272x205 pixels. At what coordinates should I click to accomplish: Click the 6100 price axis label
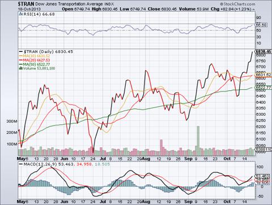tap(260, 139)
